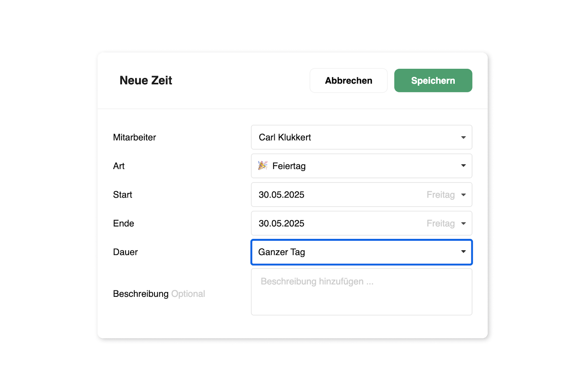This screenshot has width=586, height=391.
Task: Click the party popper Feiertag icon
Action: coord(263,166)
